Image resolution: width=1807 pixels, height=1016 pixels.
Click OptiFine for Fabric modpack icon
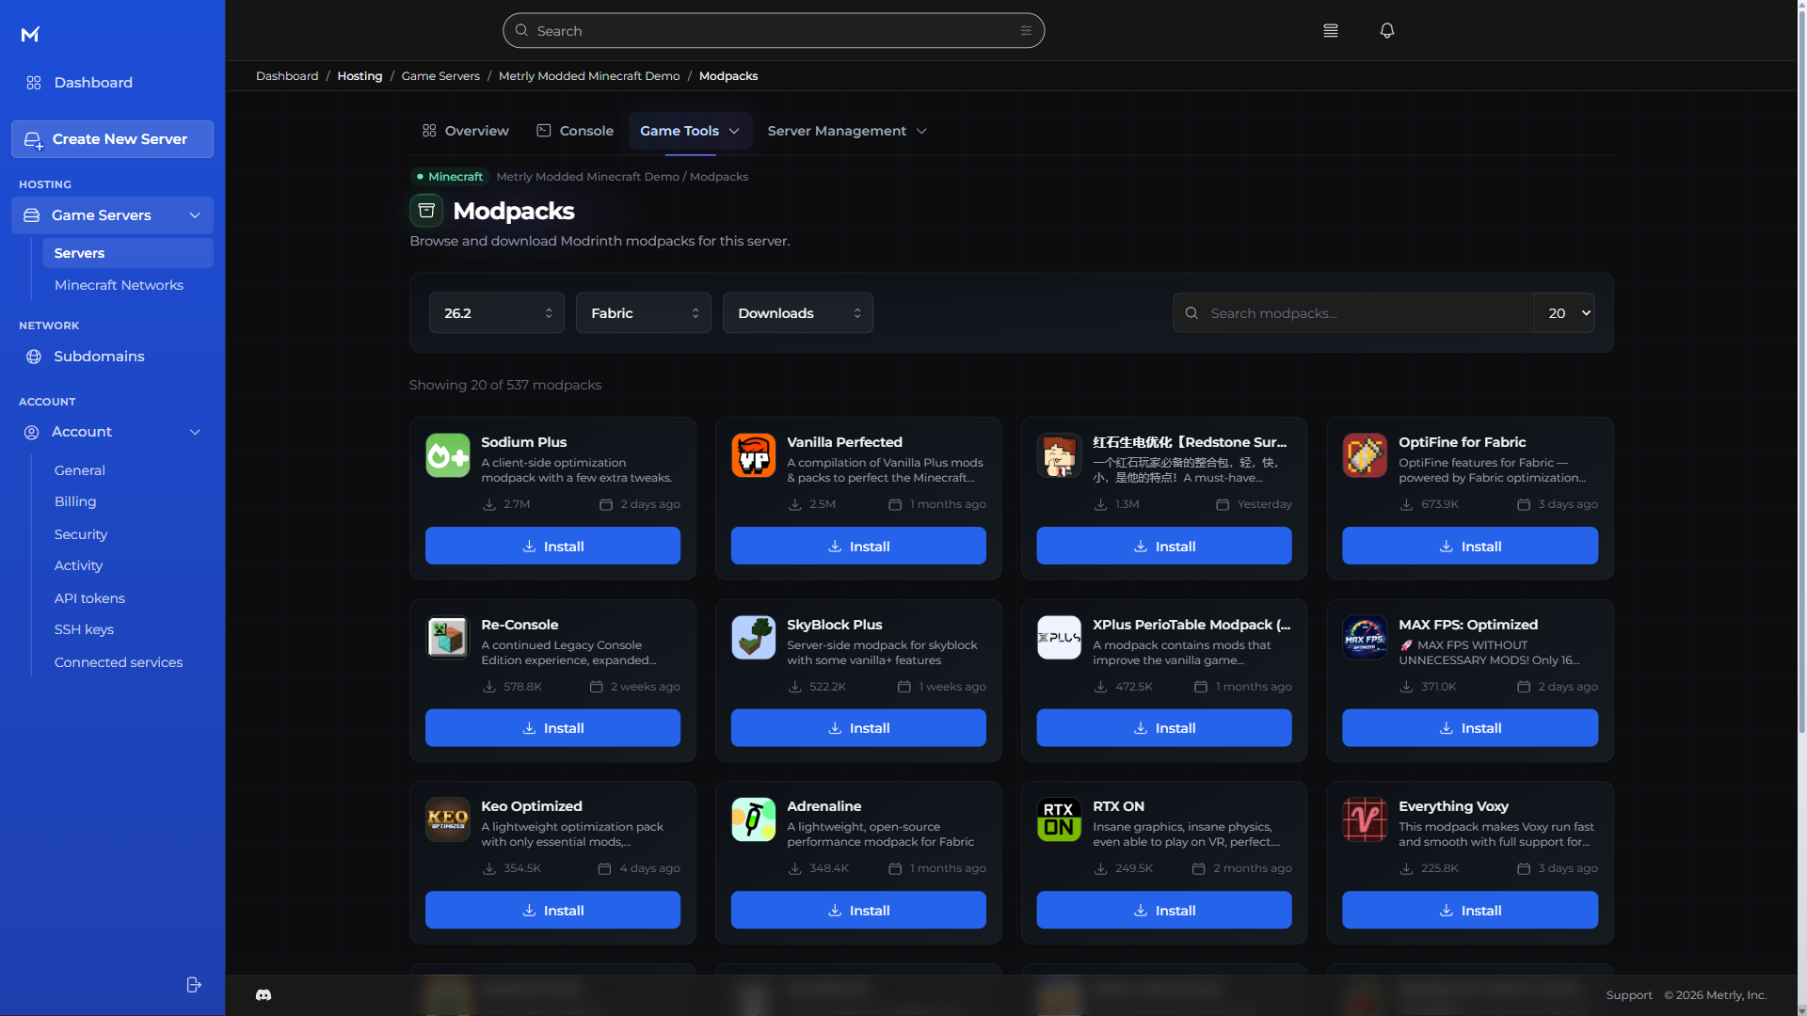click(1365, 455)
